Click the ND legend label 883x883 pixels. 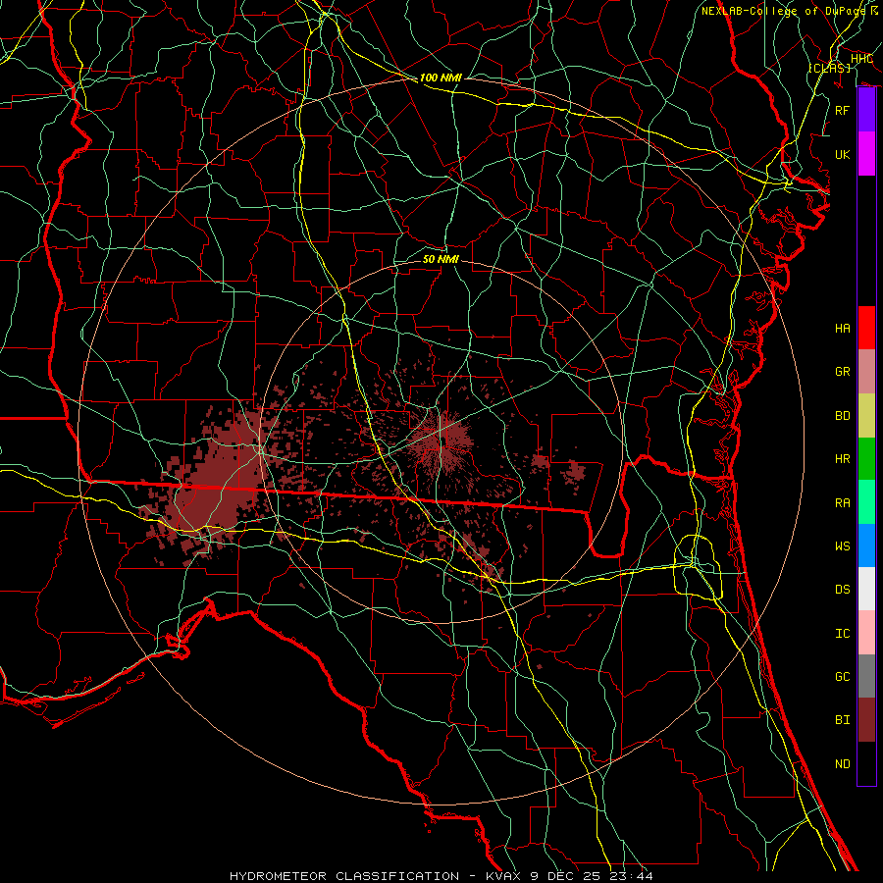842,764
